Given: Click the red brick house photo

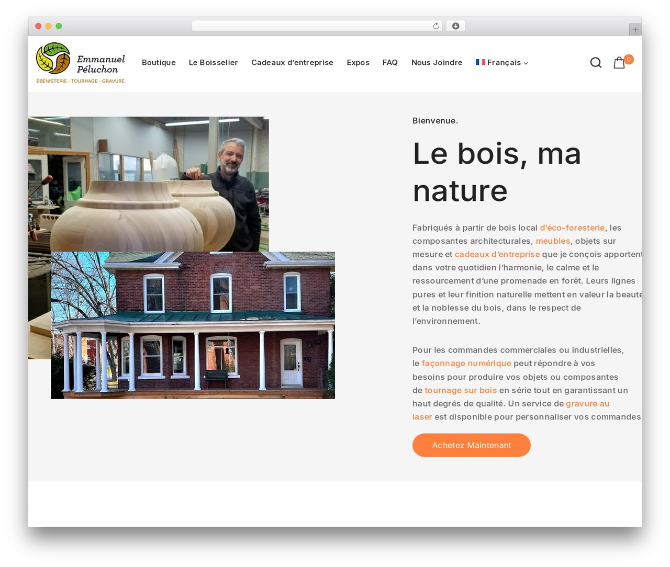Looking at the screenshot, I should tap(193, 325).
